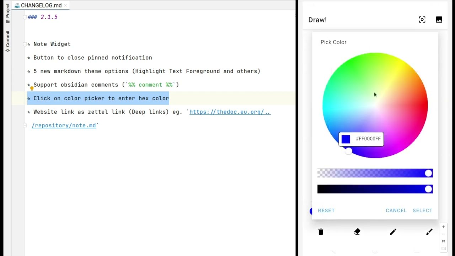Click 'Support obsidian comments' line
The image size is (455, 256).
103,85
